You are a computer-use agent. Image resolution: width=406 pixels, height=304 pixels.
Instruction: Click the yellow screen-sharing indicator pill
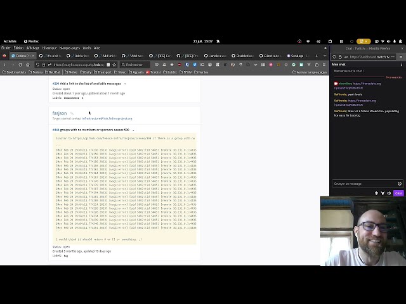[x=363, y=41]
